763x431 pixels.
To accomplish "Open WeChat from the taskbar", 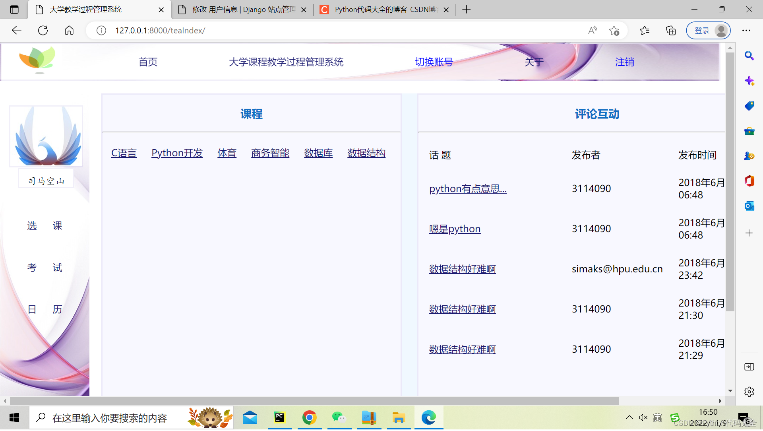I will click(x=339, y=418).
